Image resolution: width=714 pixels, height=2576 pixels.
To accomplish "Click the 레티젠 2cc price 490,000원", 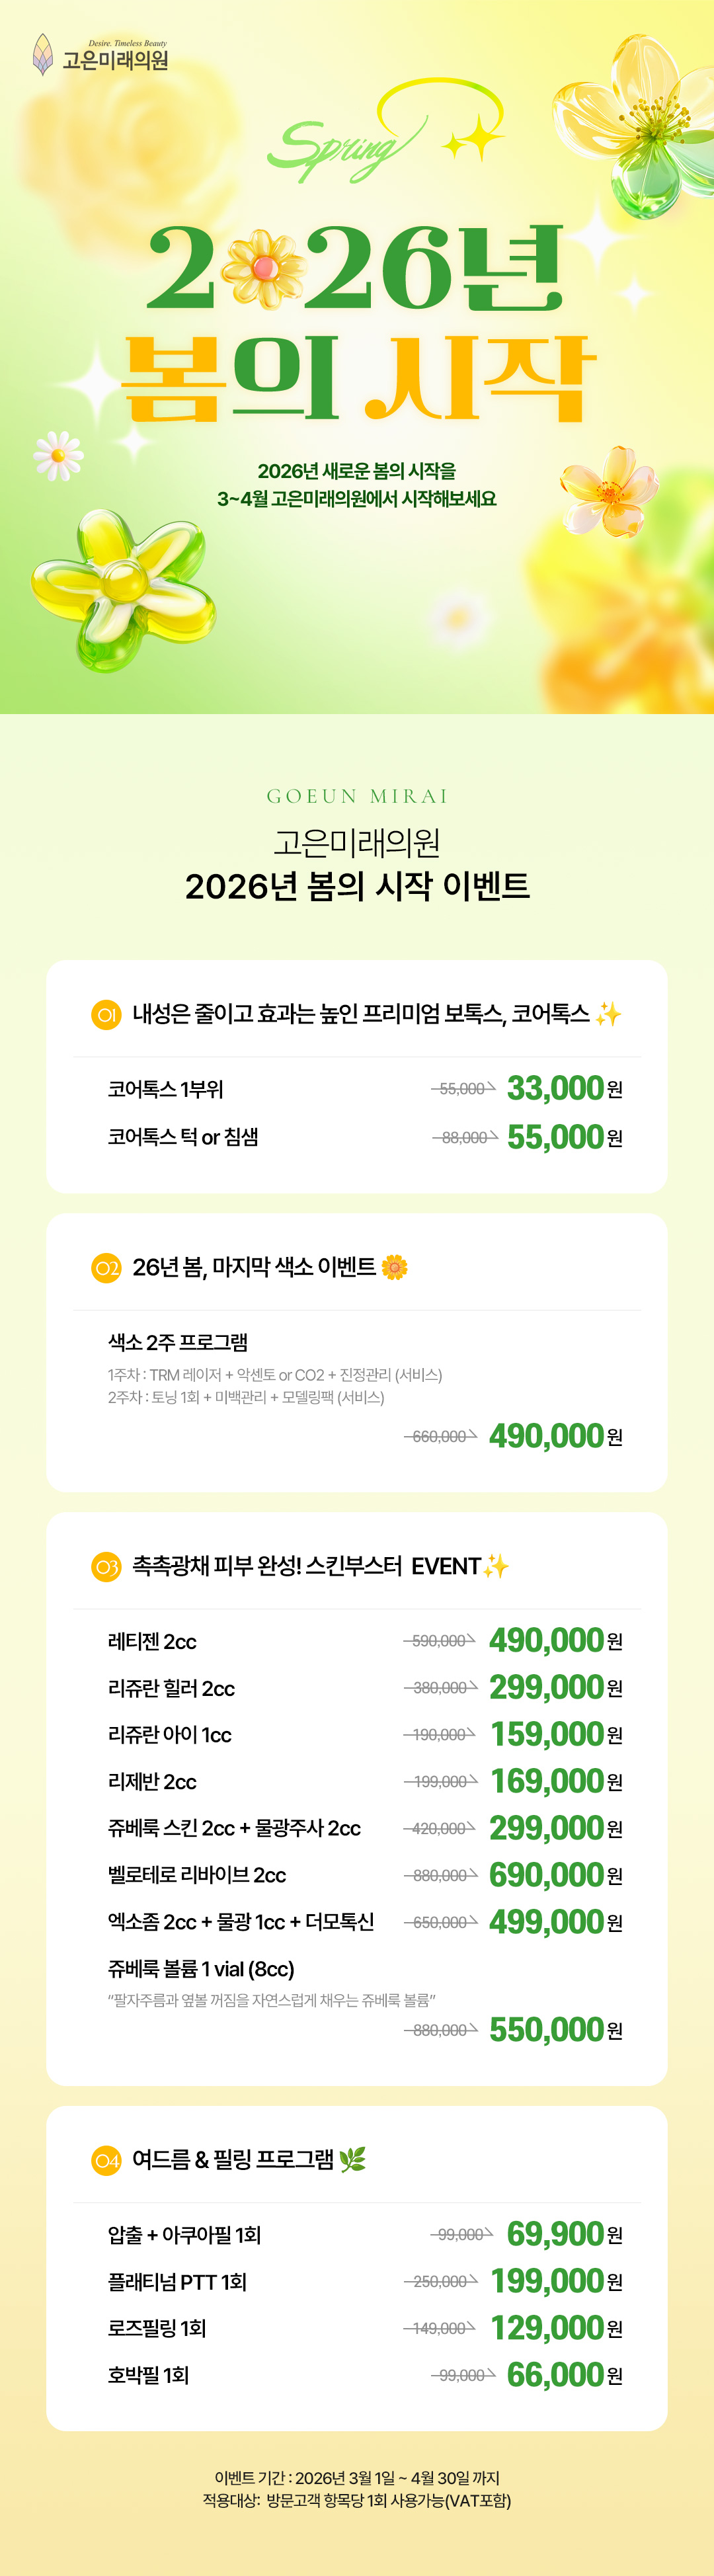I will (555, 1641).
